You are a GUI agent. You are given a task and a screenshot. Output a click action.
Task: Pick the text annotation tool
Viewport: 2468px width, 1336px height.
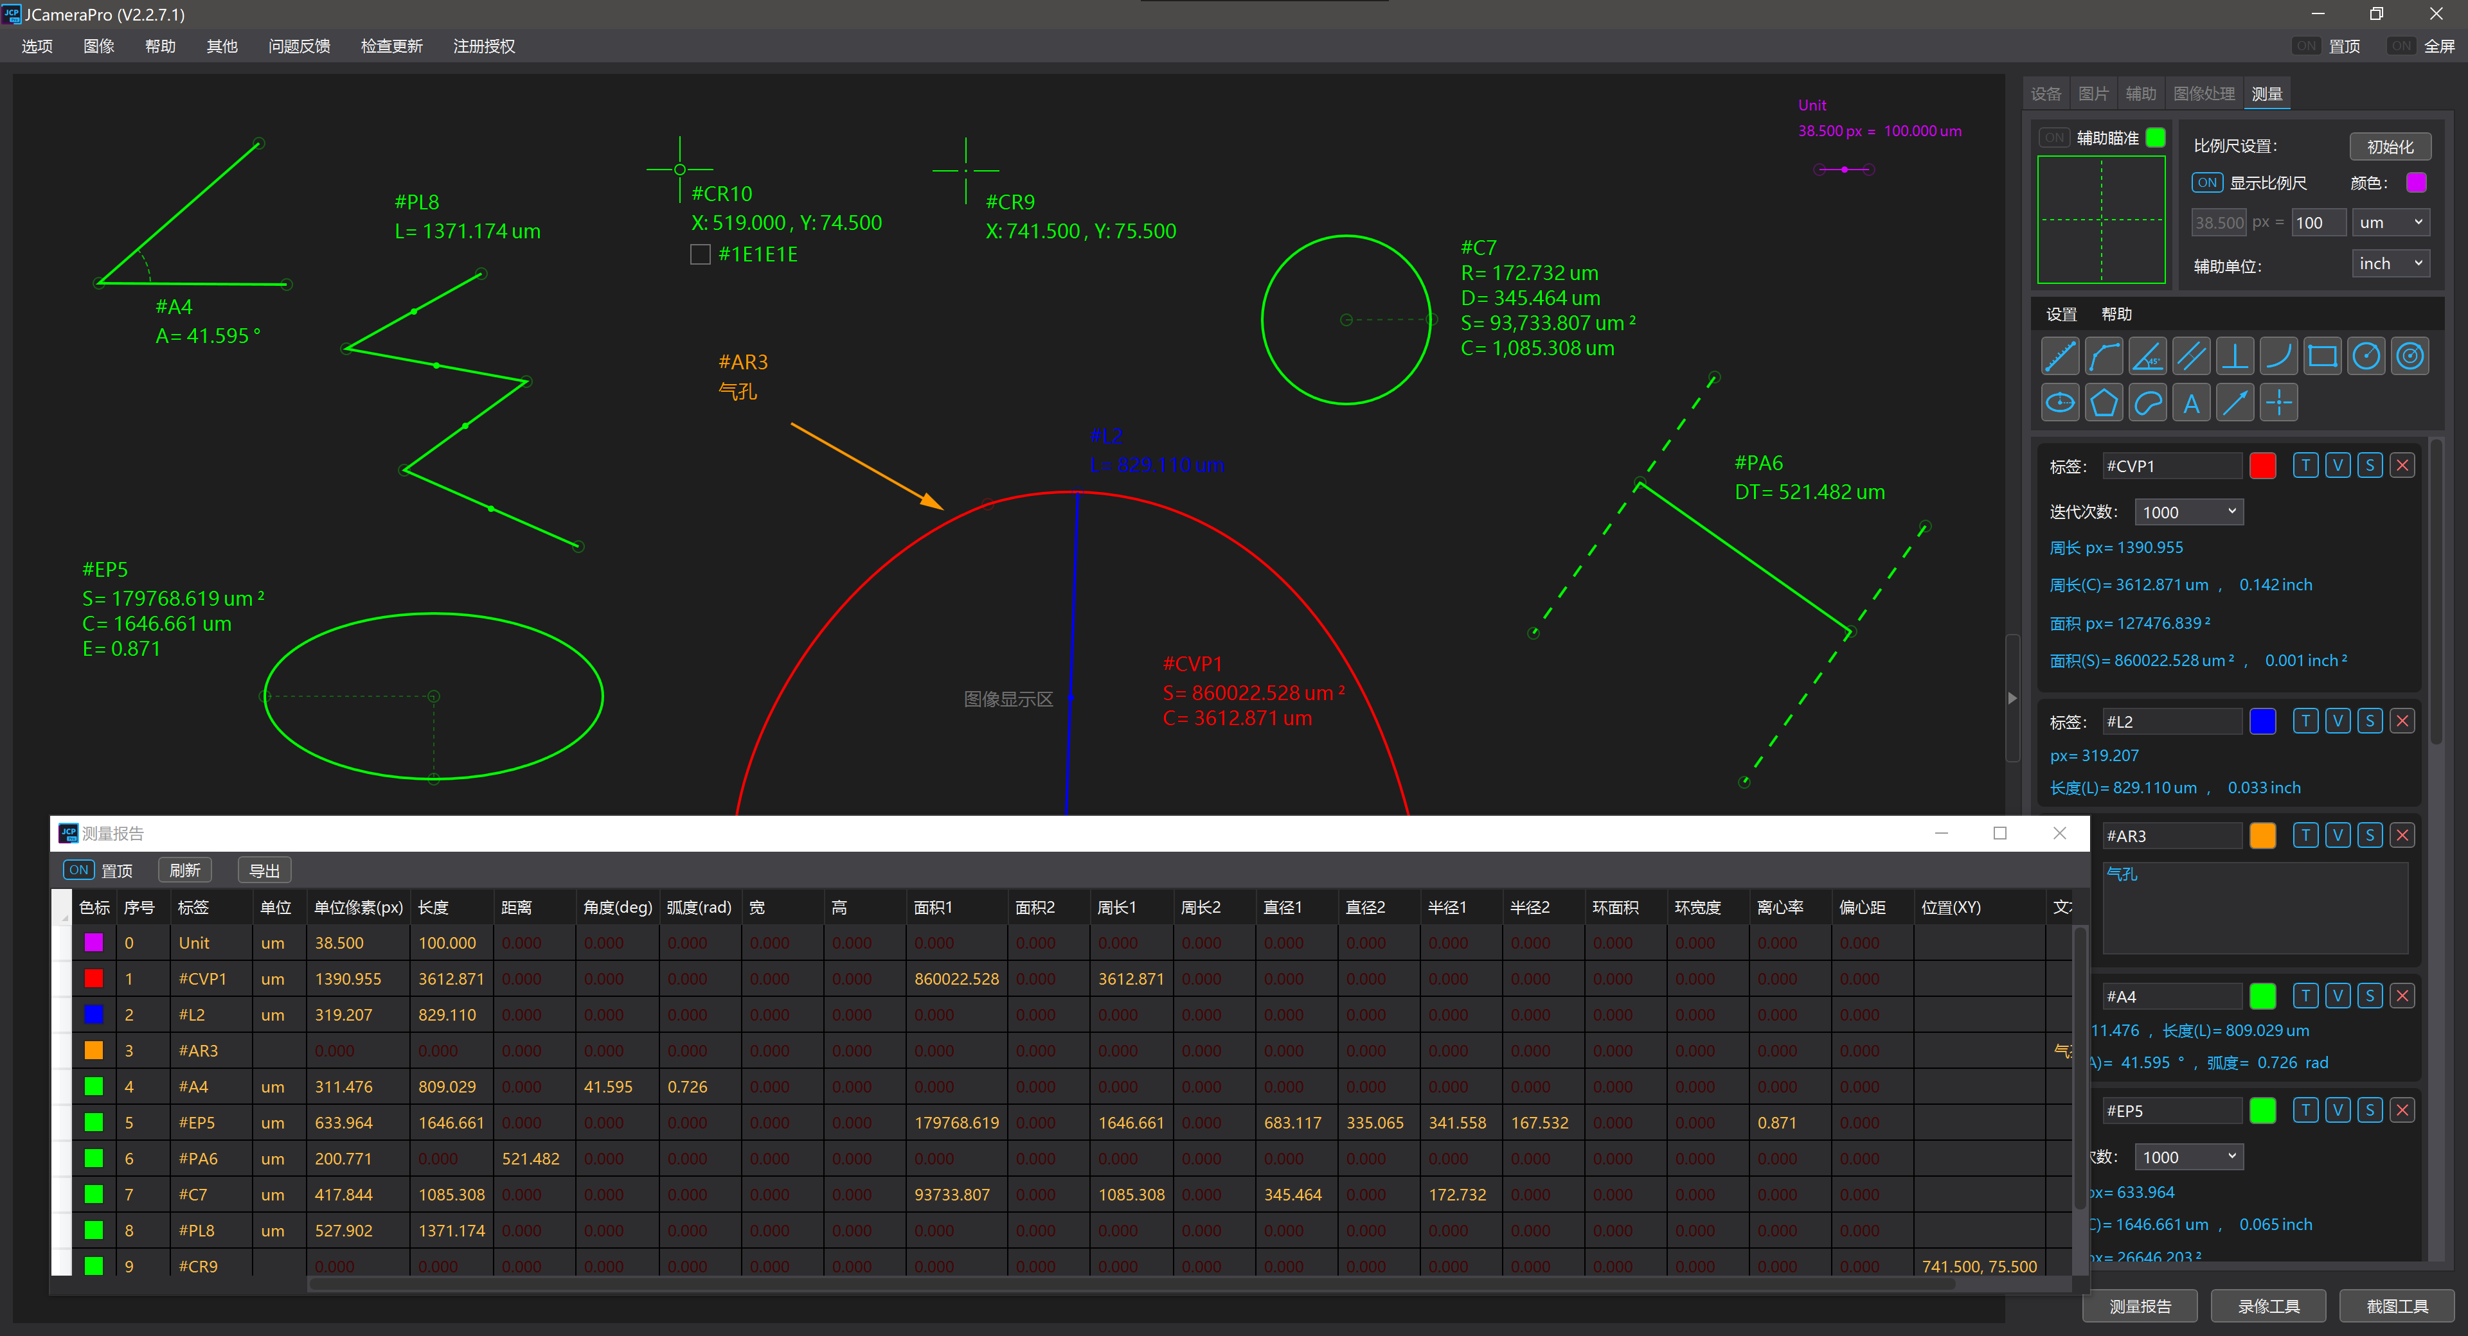(x=2191, y=402)
